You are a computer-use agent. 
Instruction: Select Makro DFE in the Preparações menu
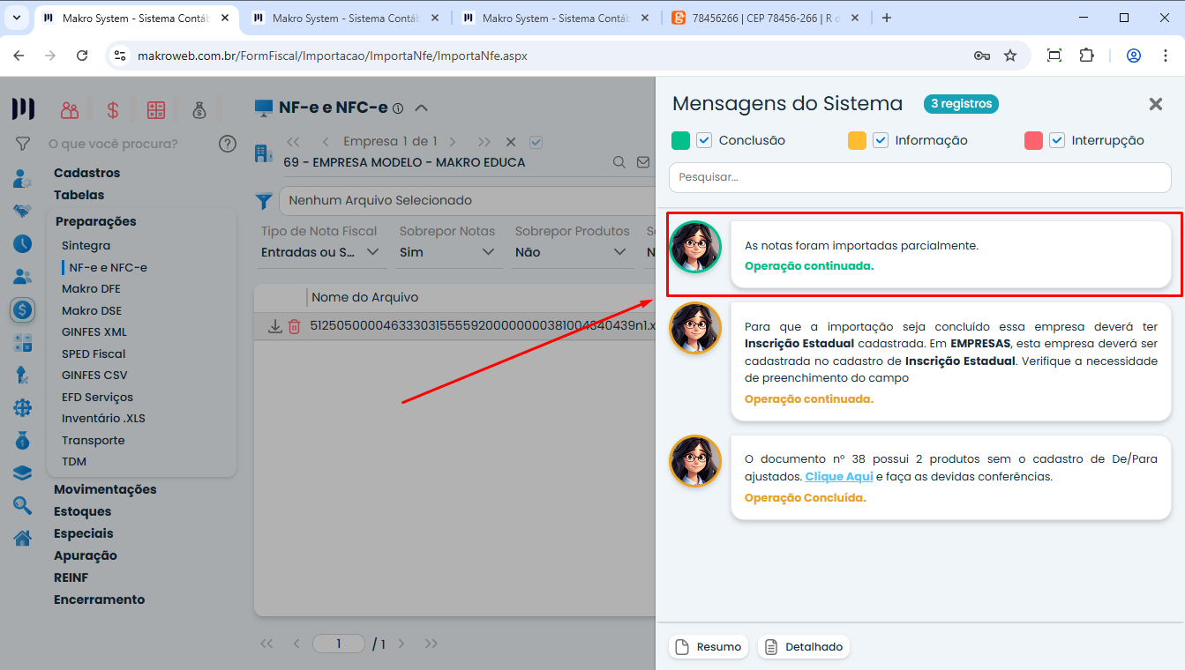pos(91,289)
